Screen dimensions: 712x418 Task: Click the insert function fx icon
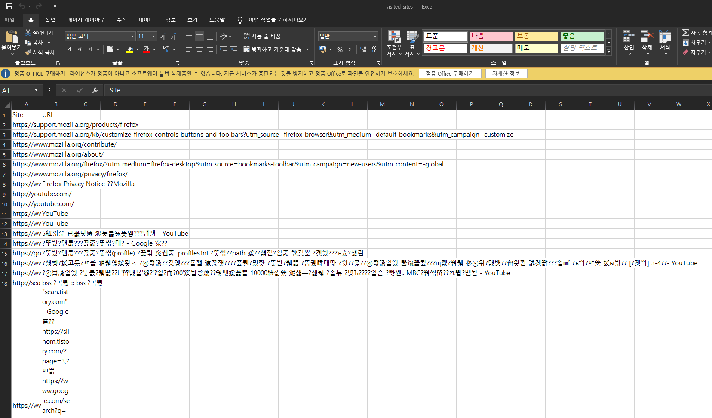coord(95,90)
